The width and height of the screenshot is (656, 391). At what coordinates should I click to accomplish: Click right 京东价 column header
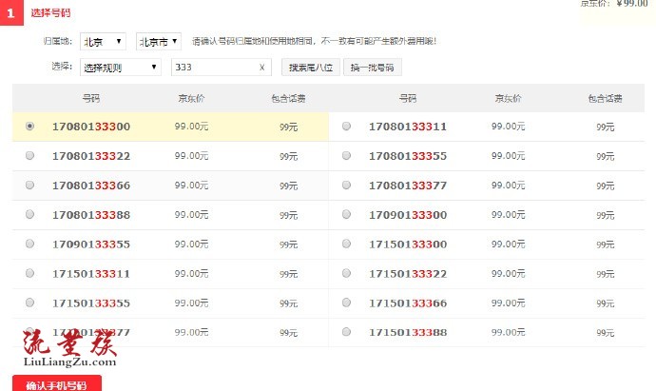coord(508,98)
